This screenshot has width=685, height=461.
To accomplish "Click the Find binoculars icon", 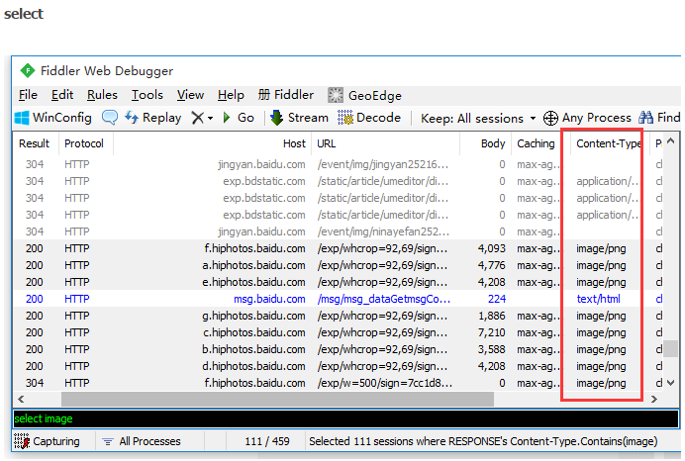I will tap(645, 118).
